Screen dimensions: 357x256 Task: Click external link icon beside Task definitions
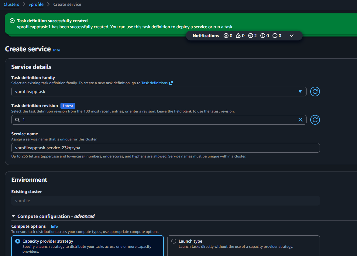pyautogui.click(x=171, y=83)
